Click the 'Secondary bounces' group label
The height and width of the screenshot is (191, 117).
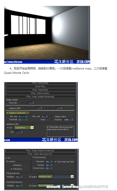[x=14, y=182]
